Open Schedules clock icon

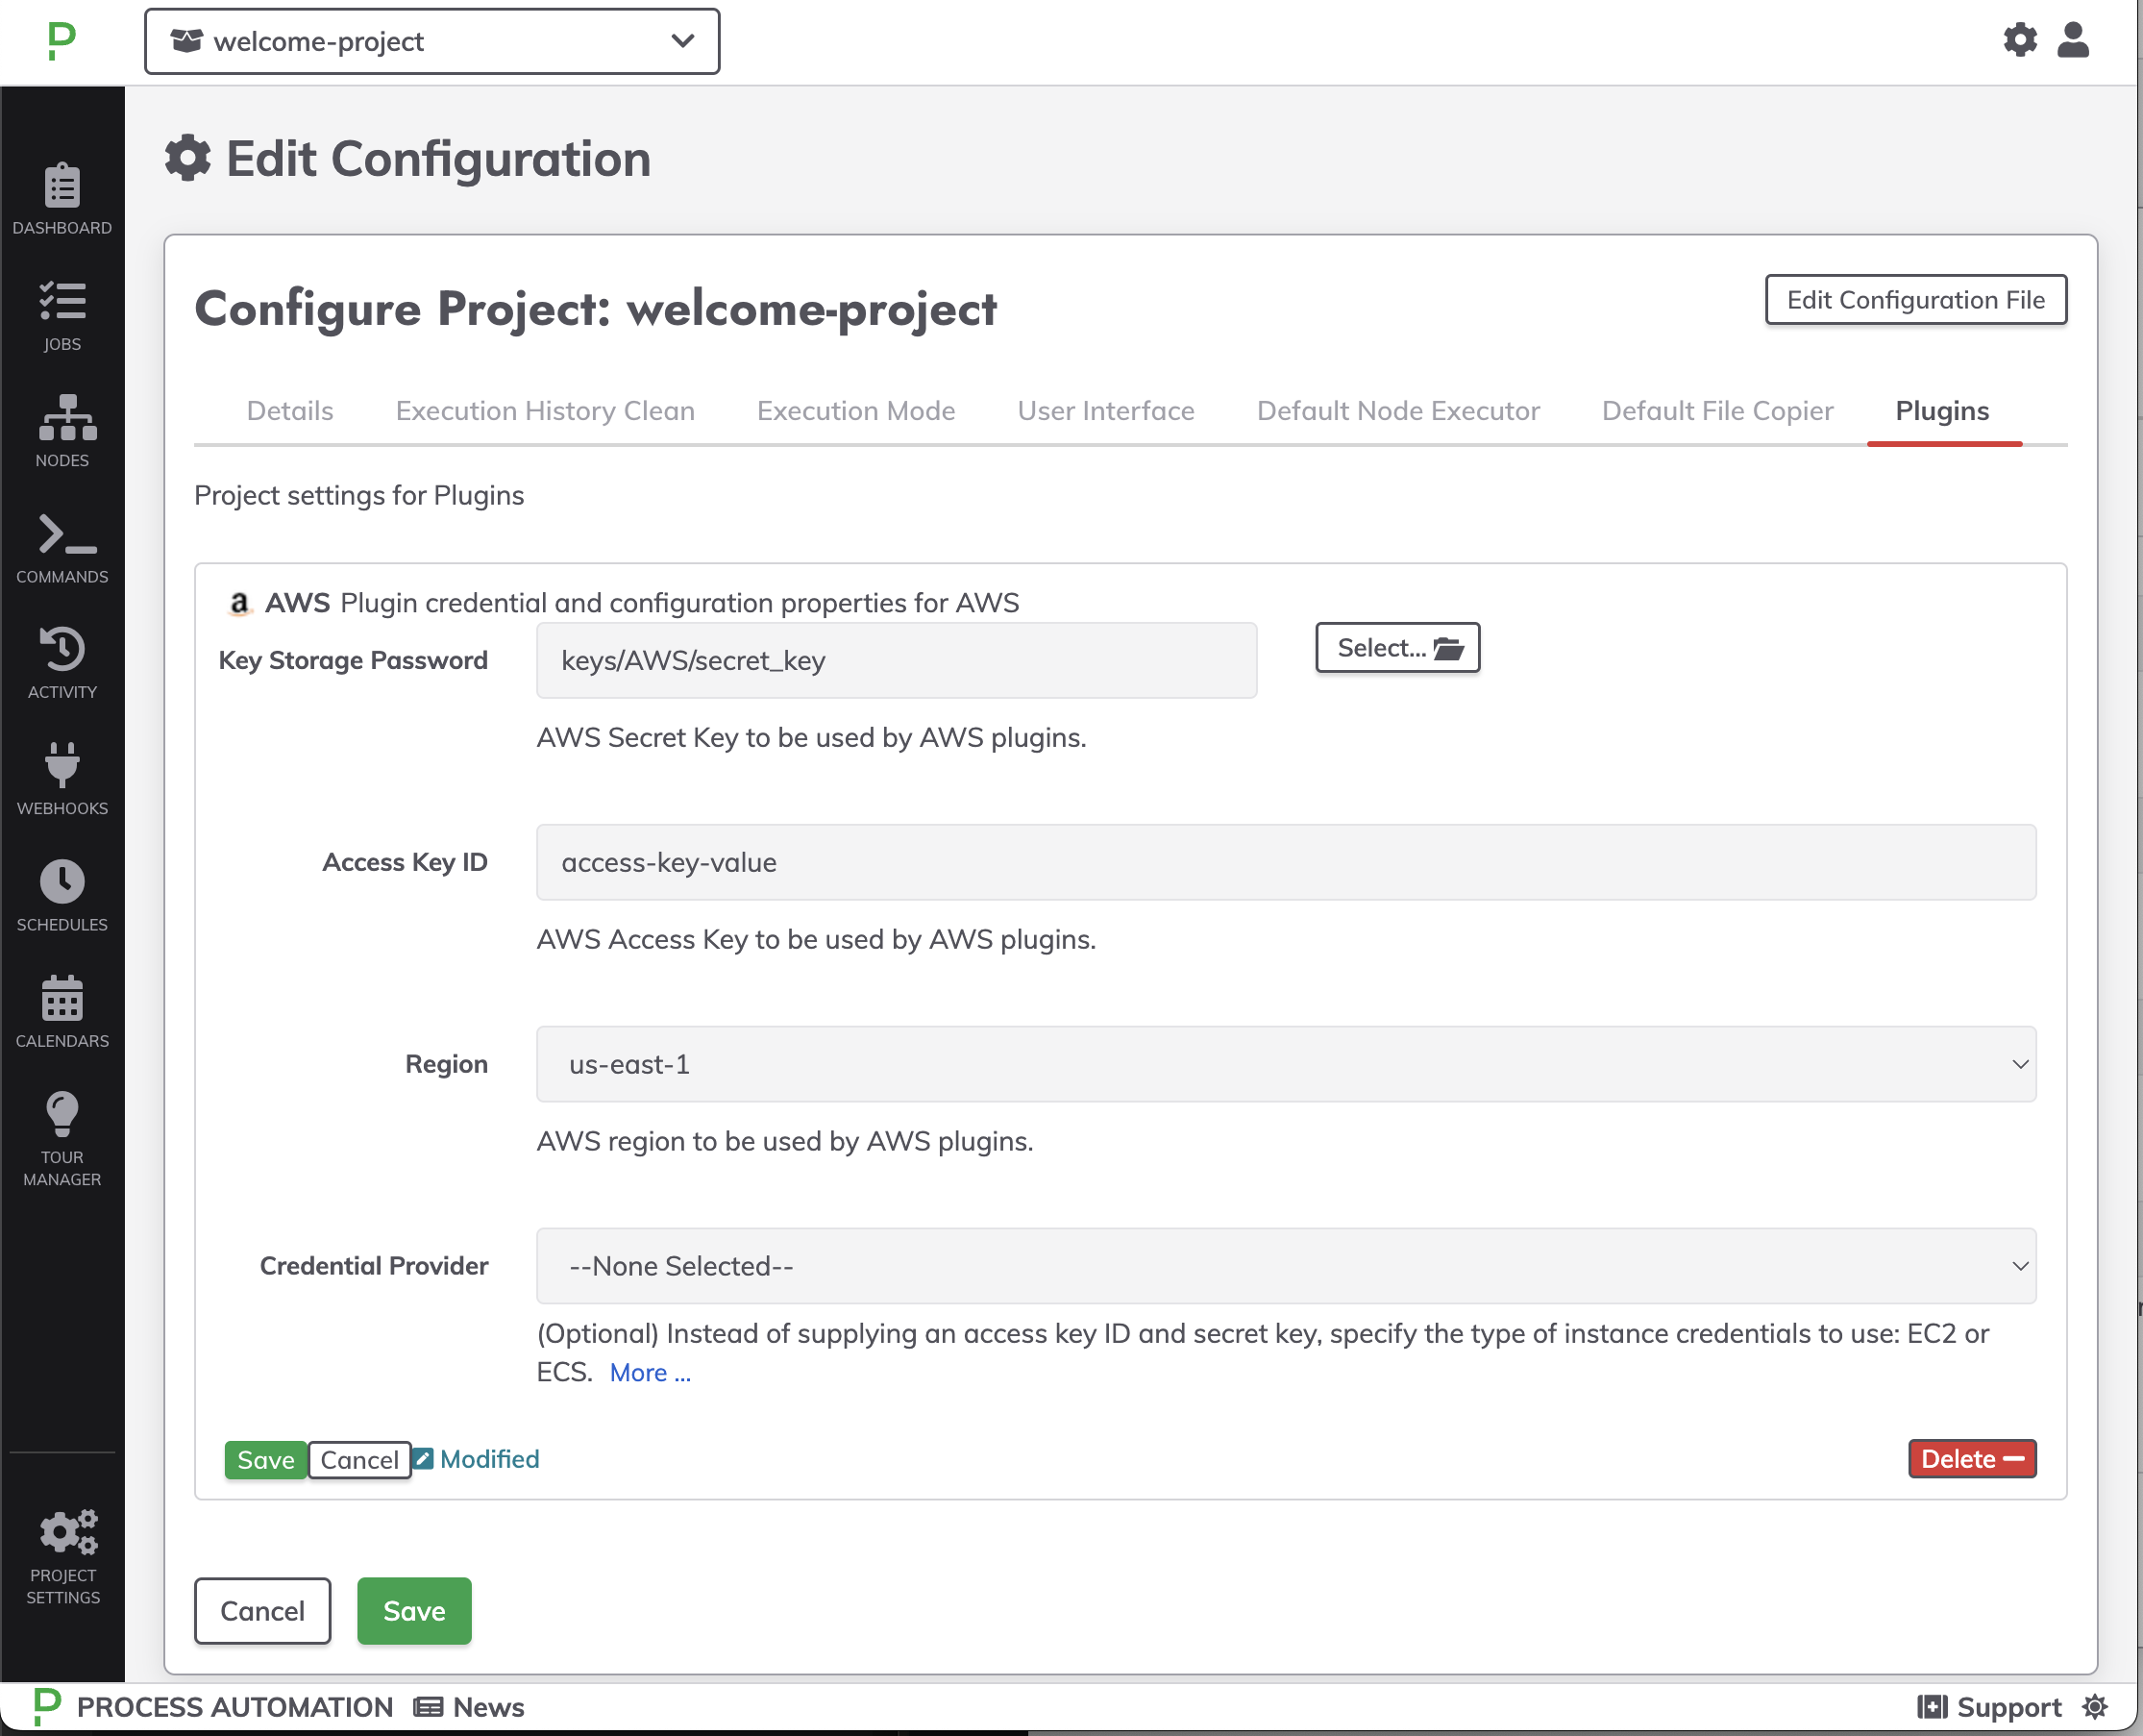62,882
